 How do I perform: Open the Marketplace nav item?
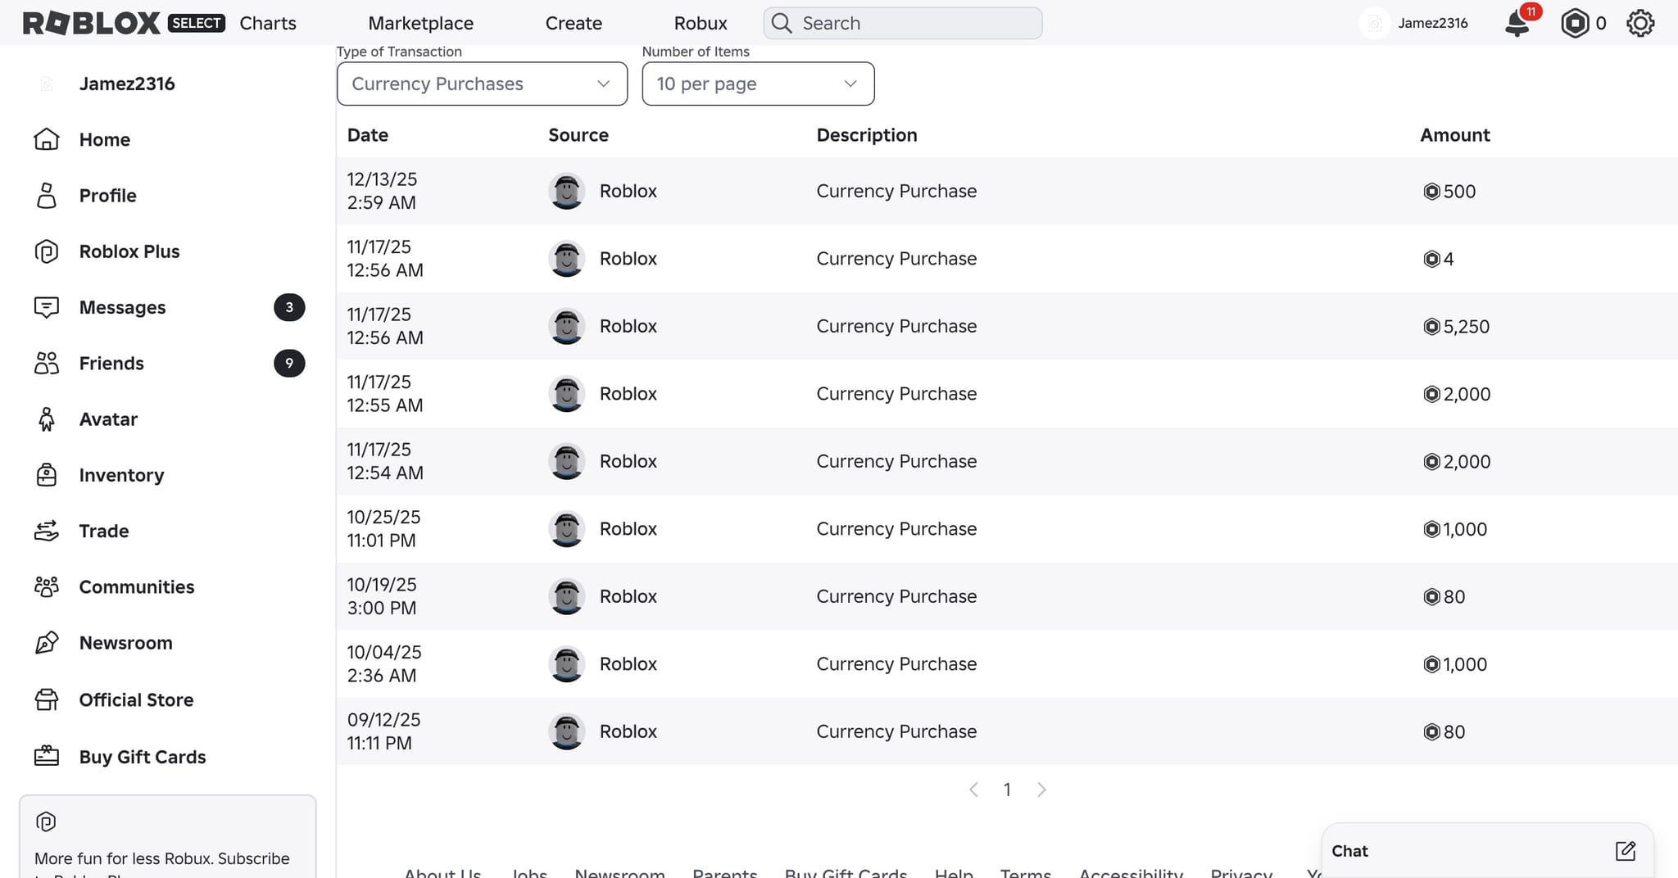click(x=421, y=23)
